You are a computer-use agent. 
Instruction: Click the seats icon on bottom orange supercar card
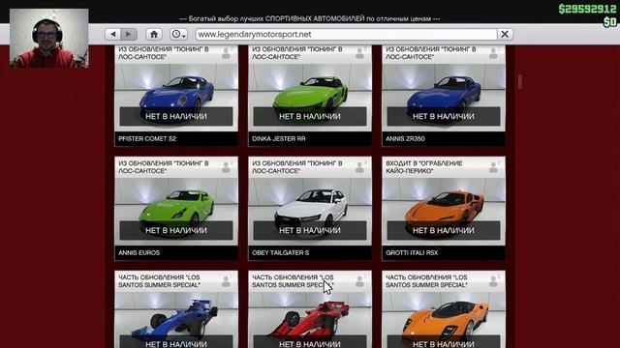point(493,281)
